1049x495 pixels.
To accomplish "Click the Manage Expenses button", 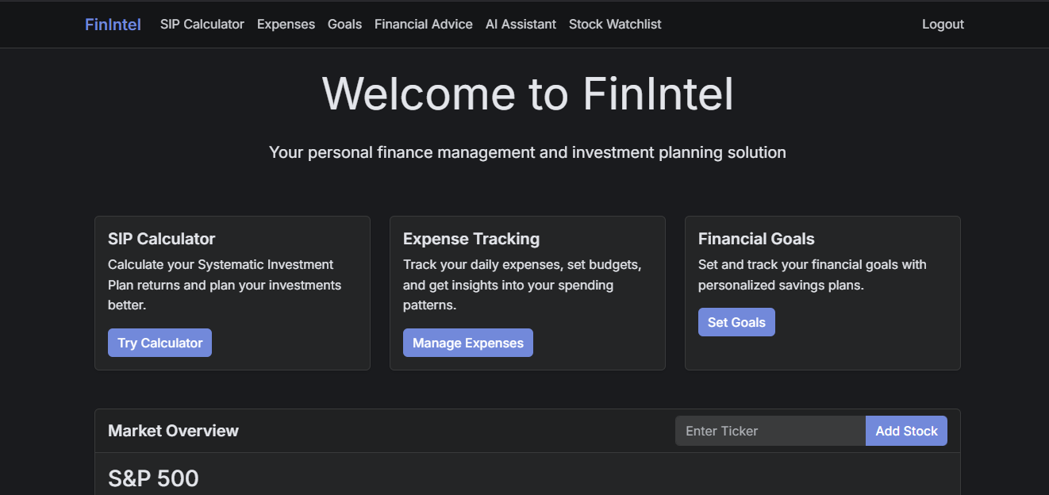I will 468,343.
